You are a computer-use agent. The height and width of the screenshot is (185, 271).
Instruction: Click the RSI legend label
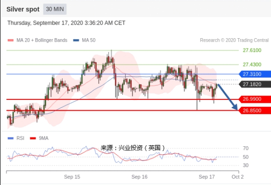point(21,138)
